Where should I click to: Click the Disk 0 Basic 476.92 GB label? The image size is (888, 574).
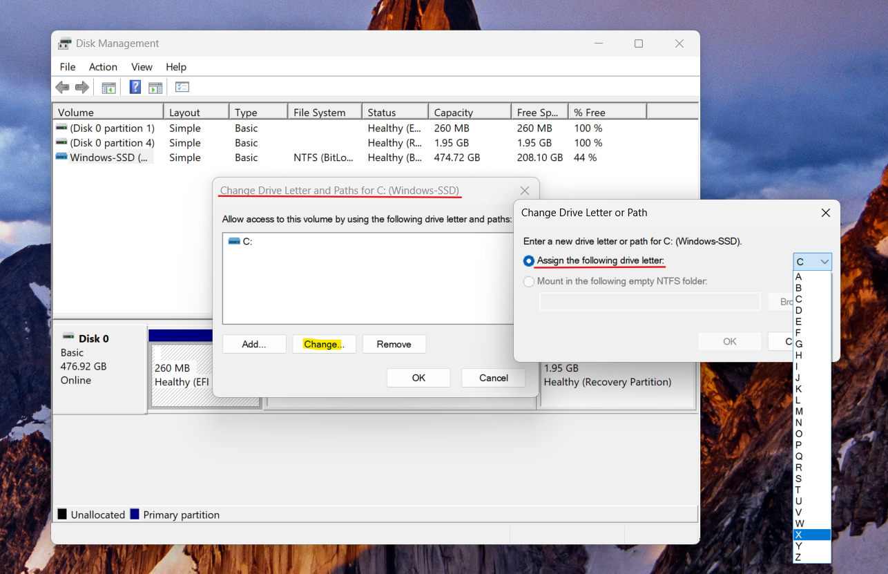(99, 369)
